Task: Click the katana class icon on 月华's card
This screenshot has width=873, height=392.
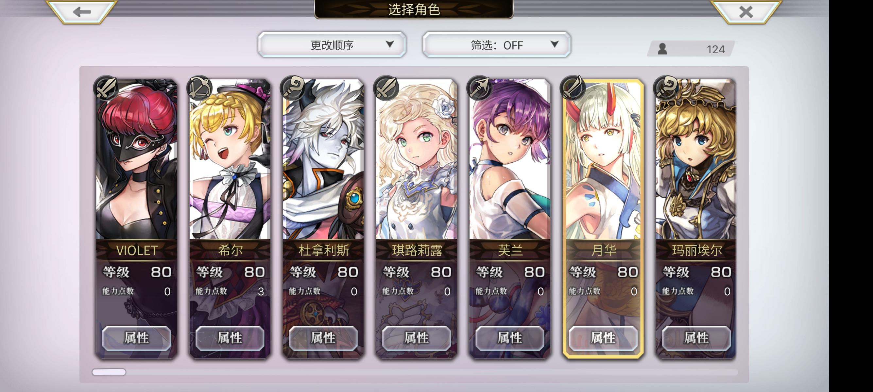Action: point(573,88)
